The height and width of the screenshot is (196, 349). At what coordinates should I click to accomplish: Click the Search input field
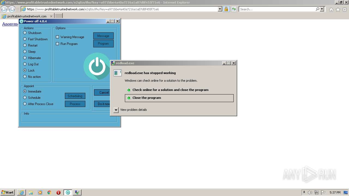coord(277,9)
